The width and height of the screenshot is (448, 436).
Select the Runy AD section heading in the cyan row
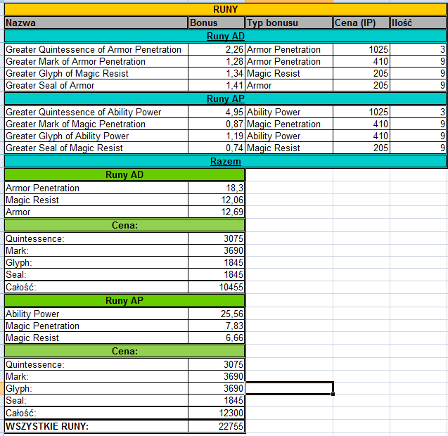pyautogui.click(x=226, y=36)
